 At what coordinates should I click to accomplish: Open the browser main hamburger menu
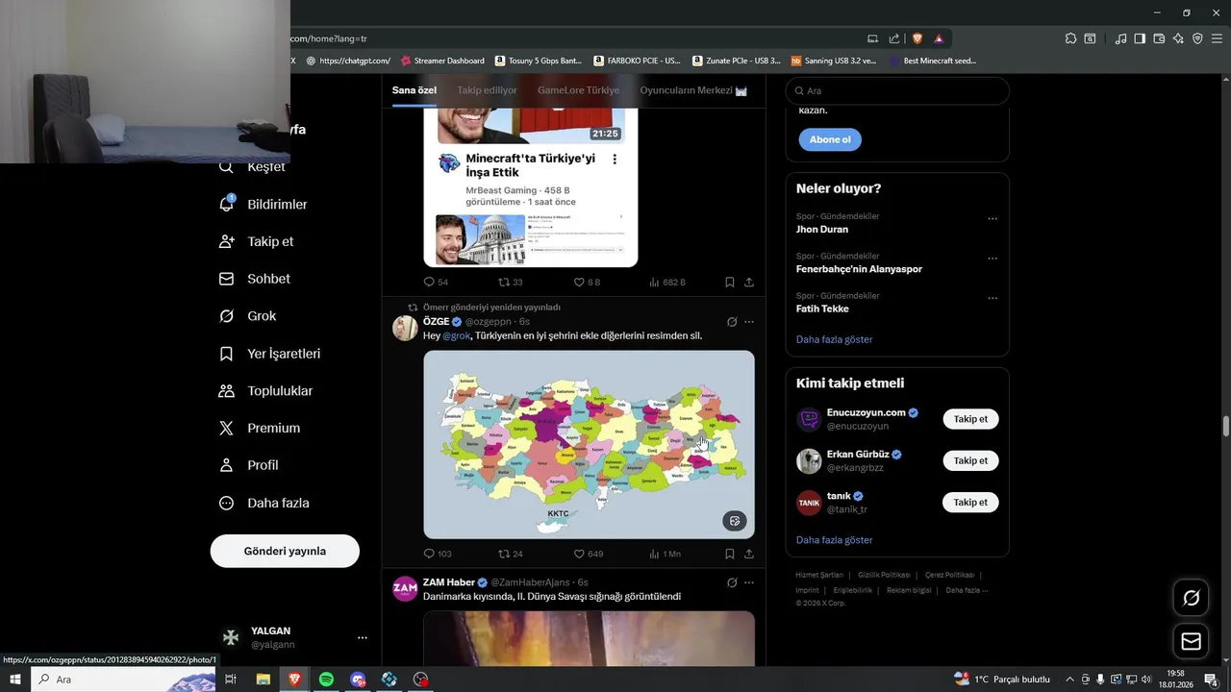[x=1217, y=38]
